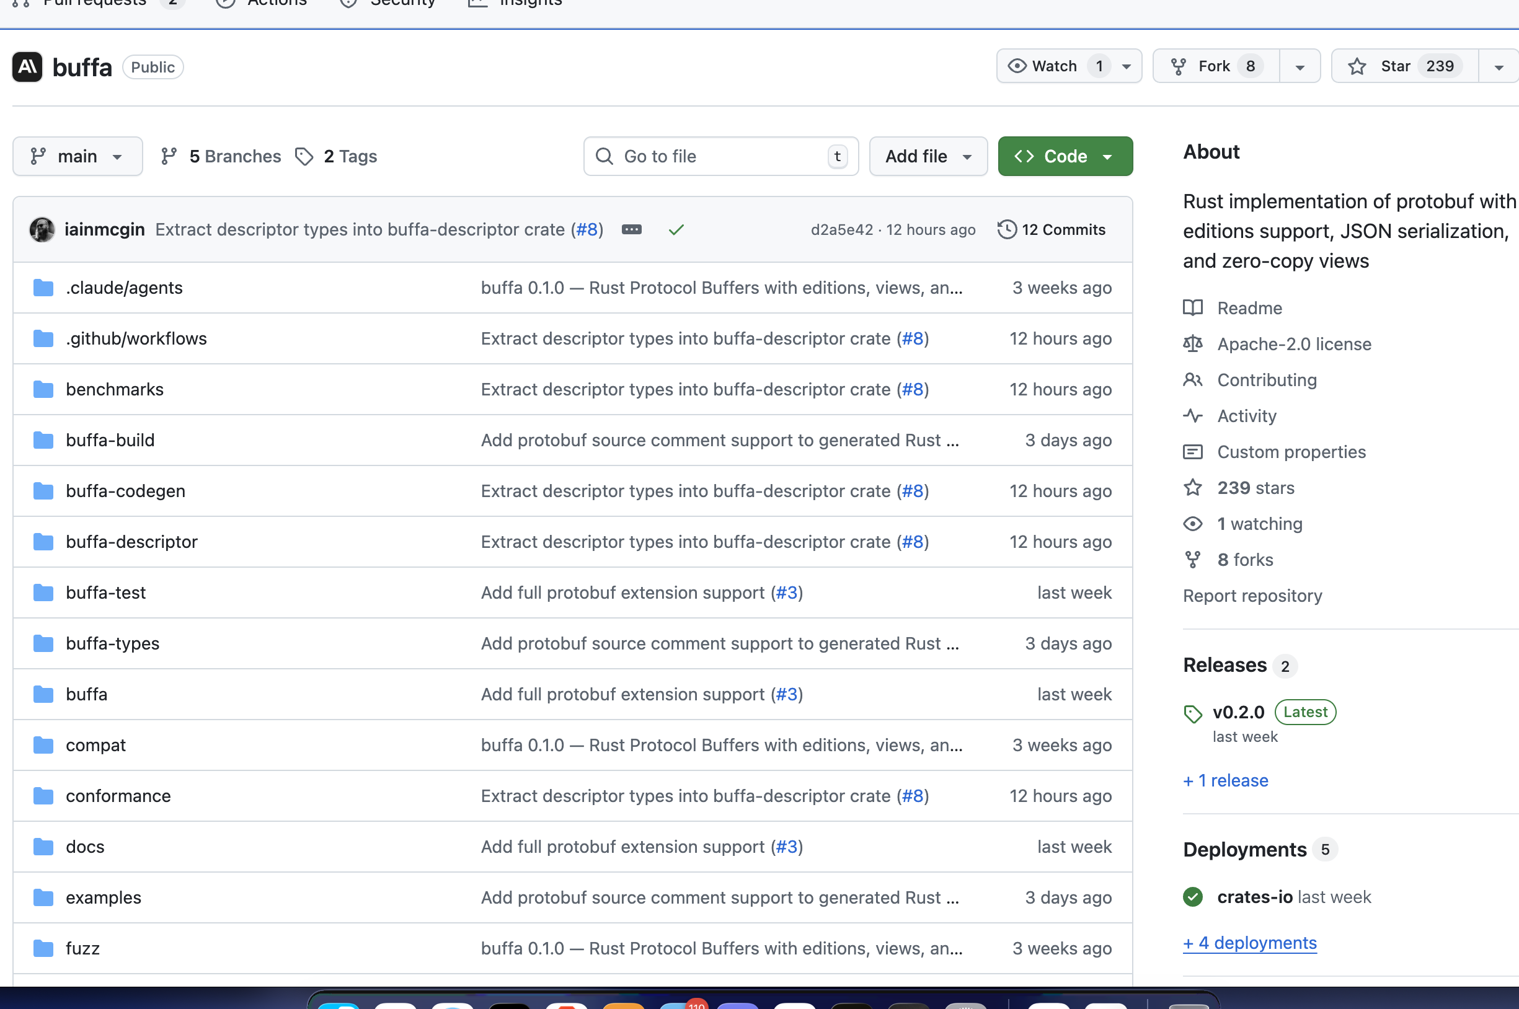View the 5 Branches list
Image resolution: width=1519 pixels, height=1009 pixels.
[221, 156]
